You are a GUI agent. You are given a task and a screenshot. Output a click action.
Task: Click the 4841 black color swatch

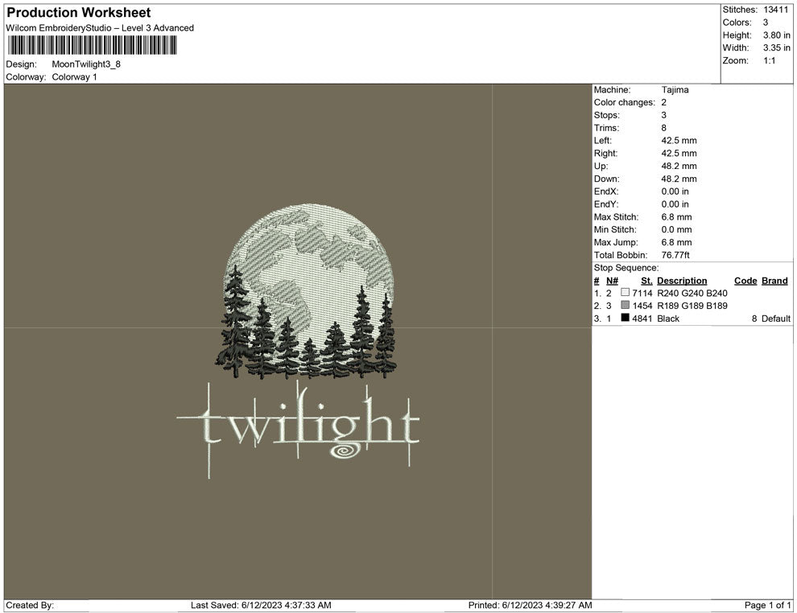tap(625, 318)
